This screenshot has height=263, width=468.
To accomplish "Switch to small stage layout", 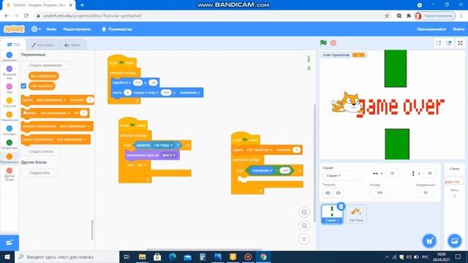I will pos(439,43).
